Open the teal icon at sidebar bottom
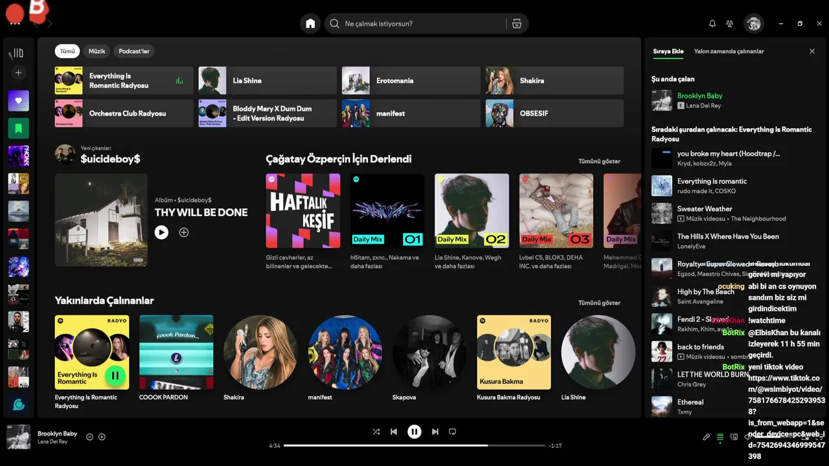Image resolution: width=829 pixels, height=466 pixels. pyautogui.click(x=18, y=405)
